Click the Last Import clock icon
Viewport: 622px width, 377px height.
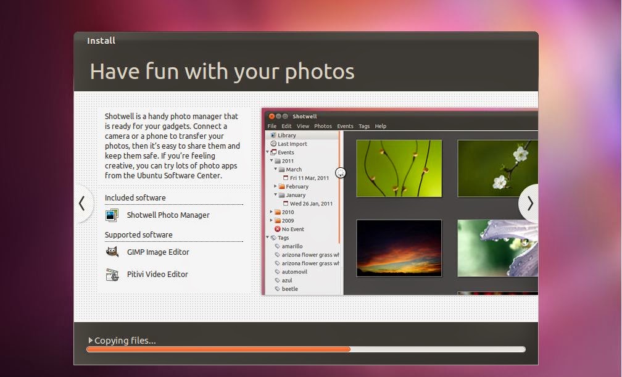click(273, 144)
